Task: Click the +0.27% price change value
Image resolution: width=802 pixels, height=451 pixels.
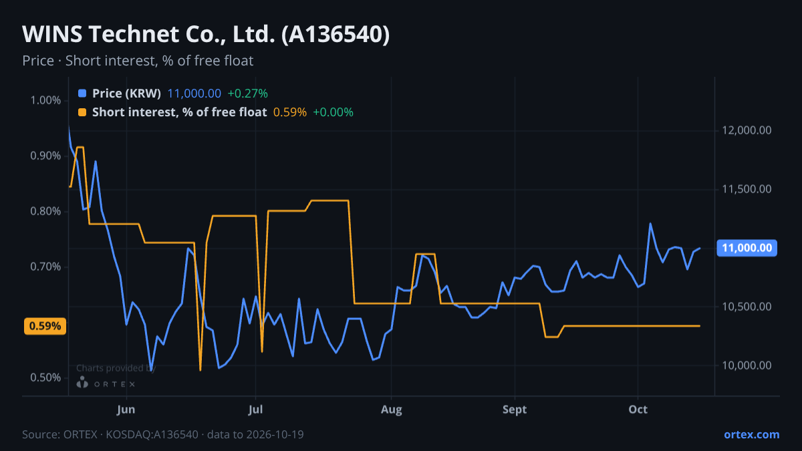Action: 247,94
